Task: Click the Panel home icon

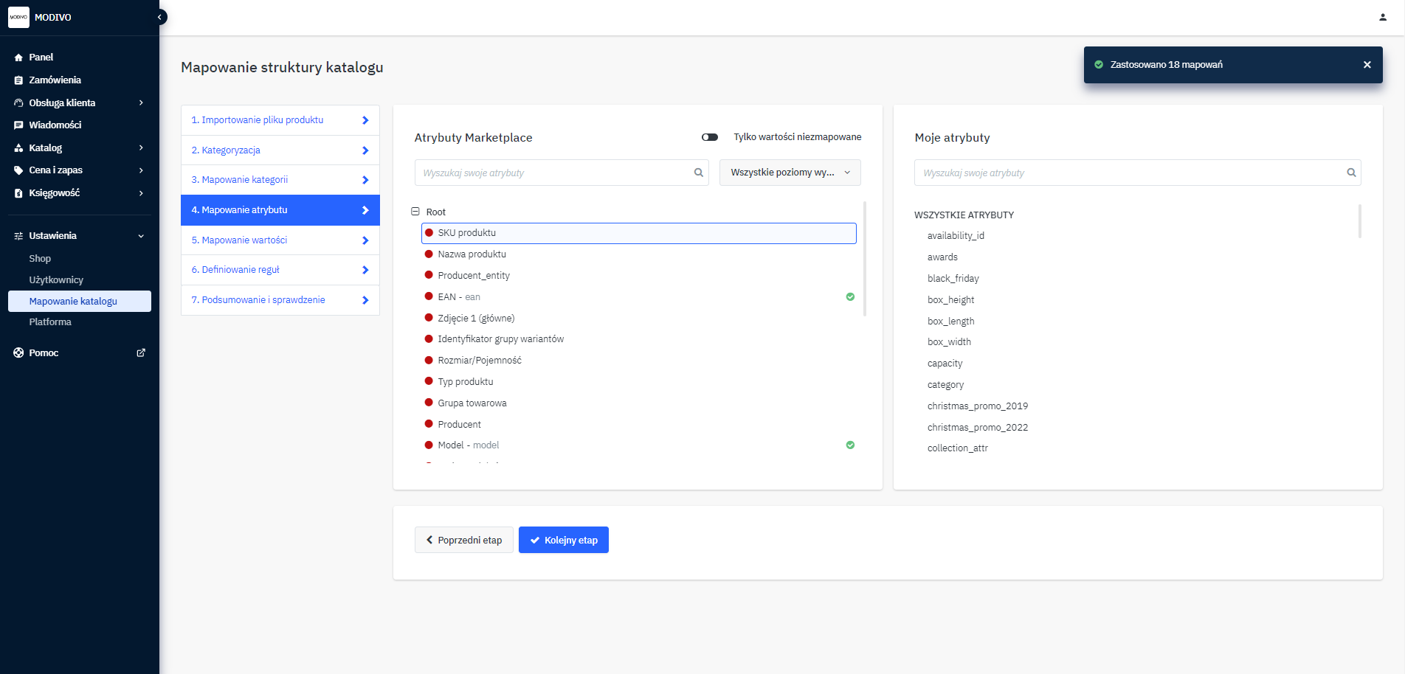Action: pos(19,58)
